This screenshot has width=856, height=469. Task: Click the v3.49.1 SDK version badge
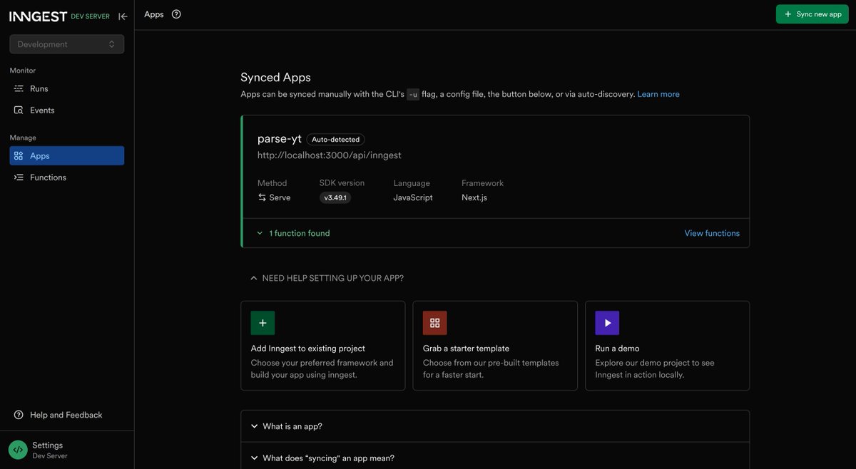click(x=335, y=197)
